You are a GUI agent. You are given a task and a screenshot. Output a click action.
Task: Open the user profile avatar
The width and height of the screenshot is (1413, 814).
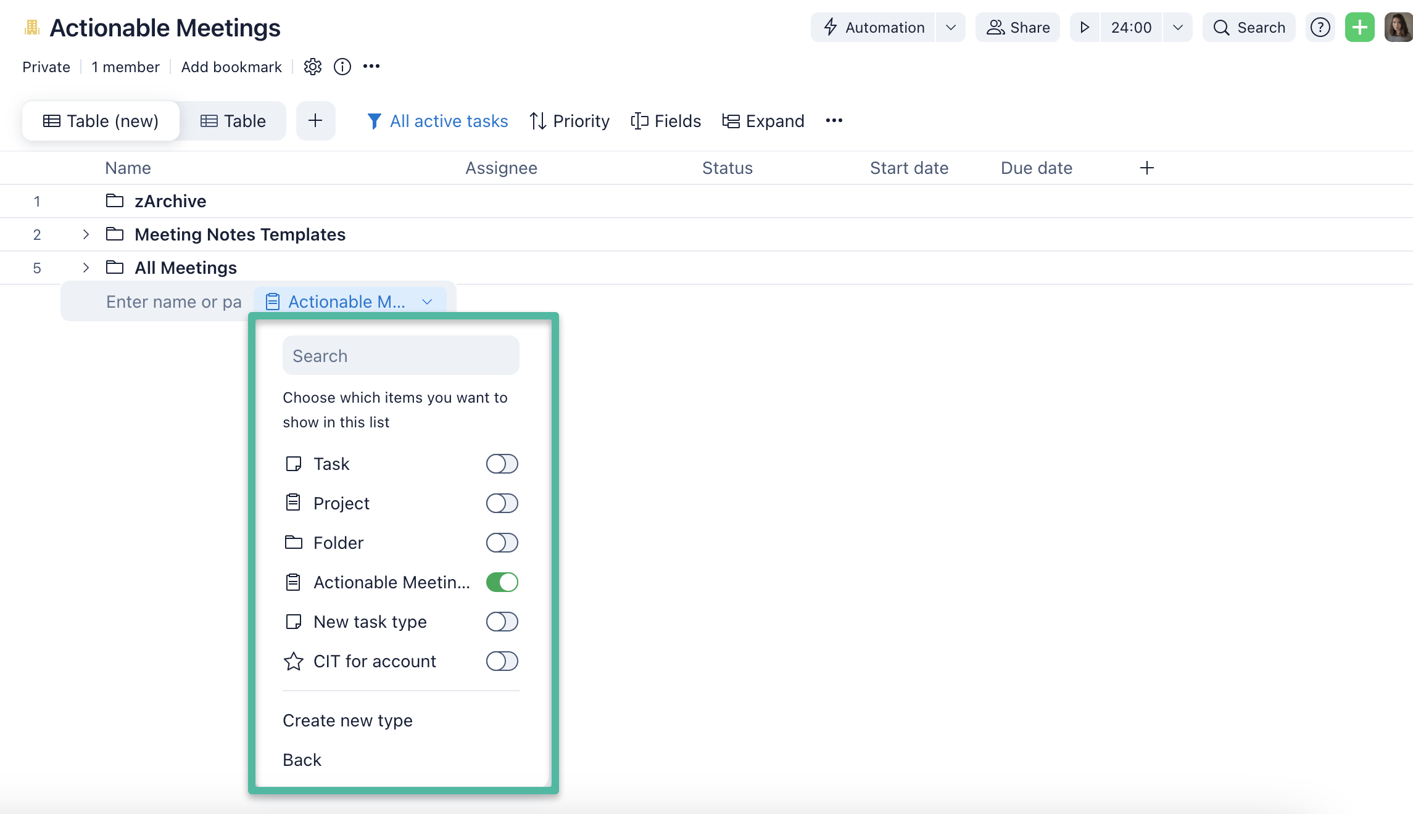1398,28
